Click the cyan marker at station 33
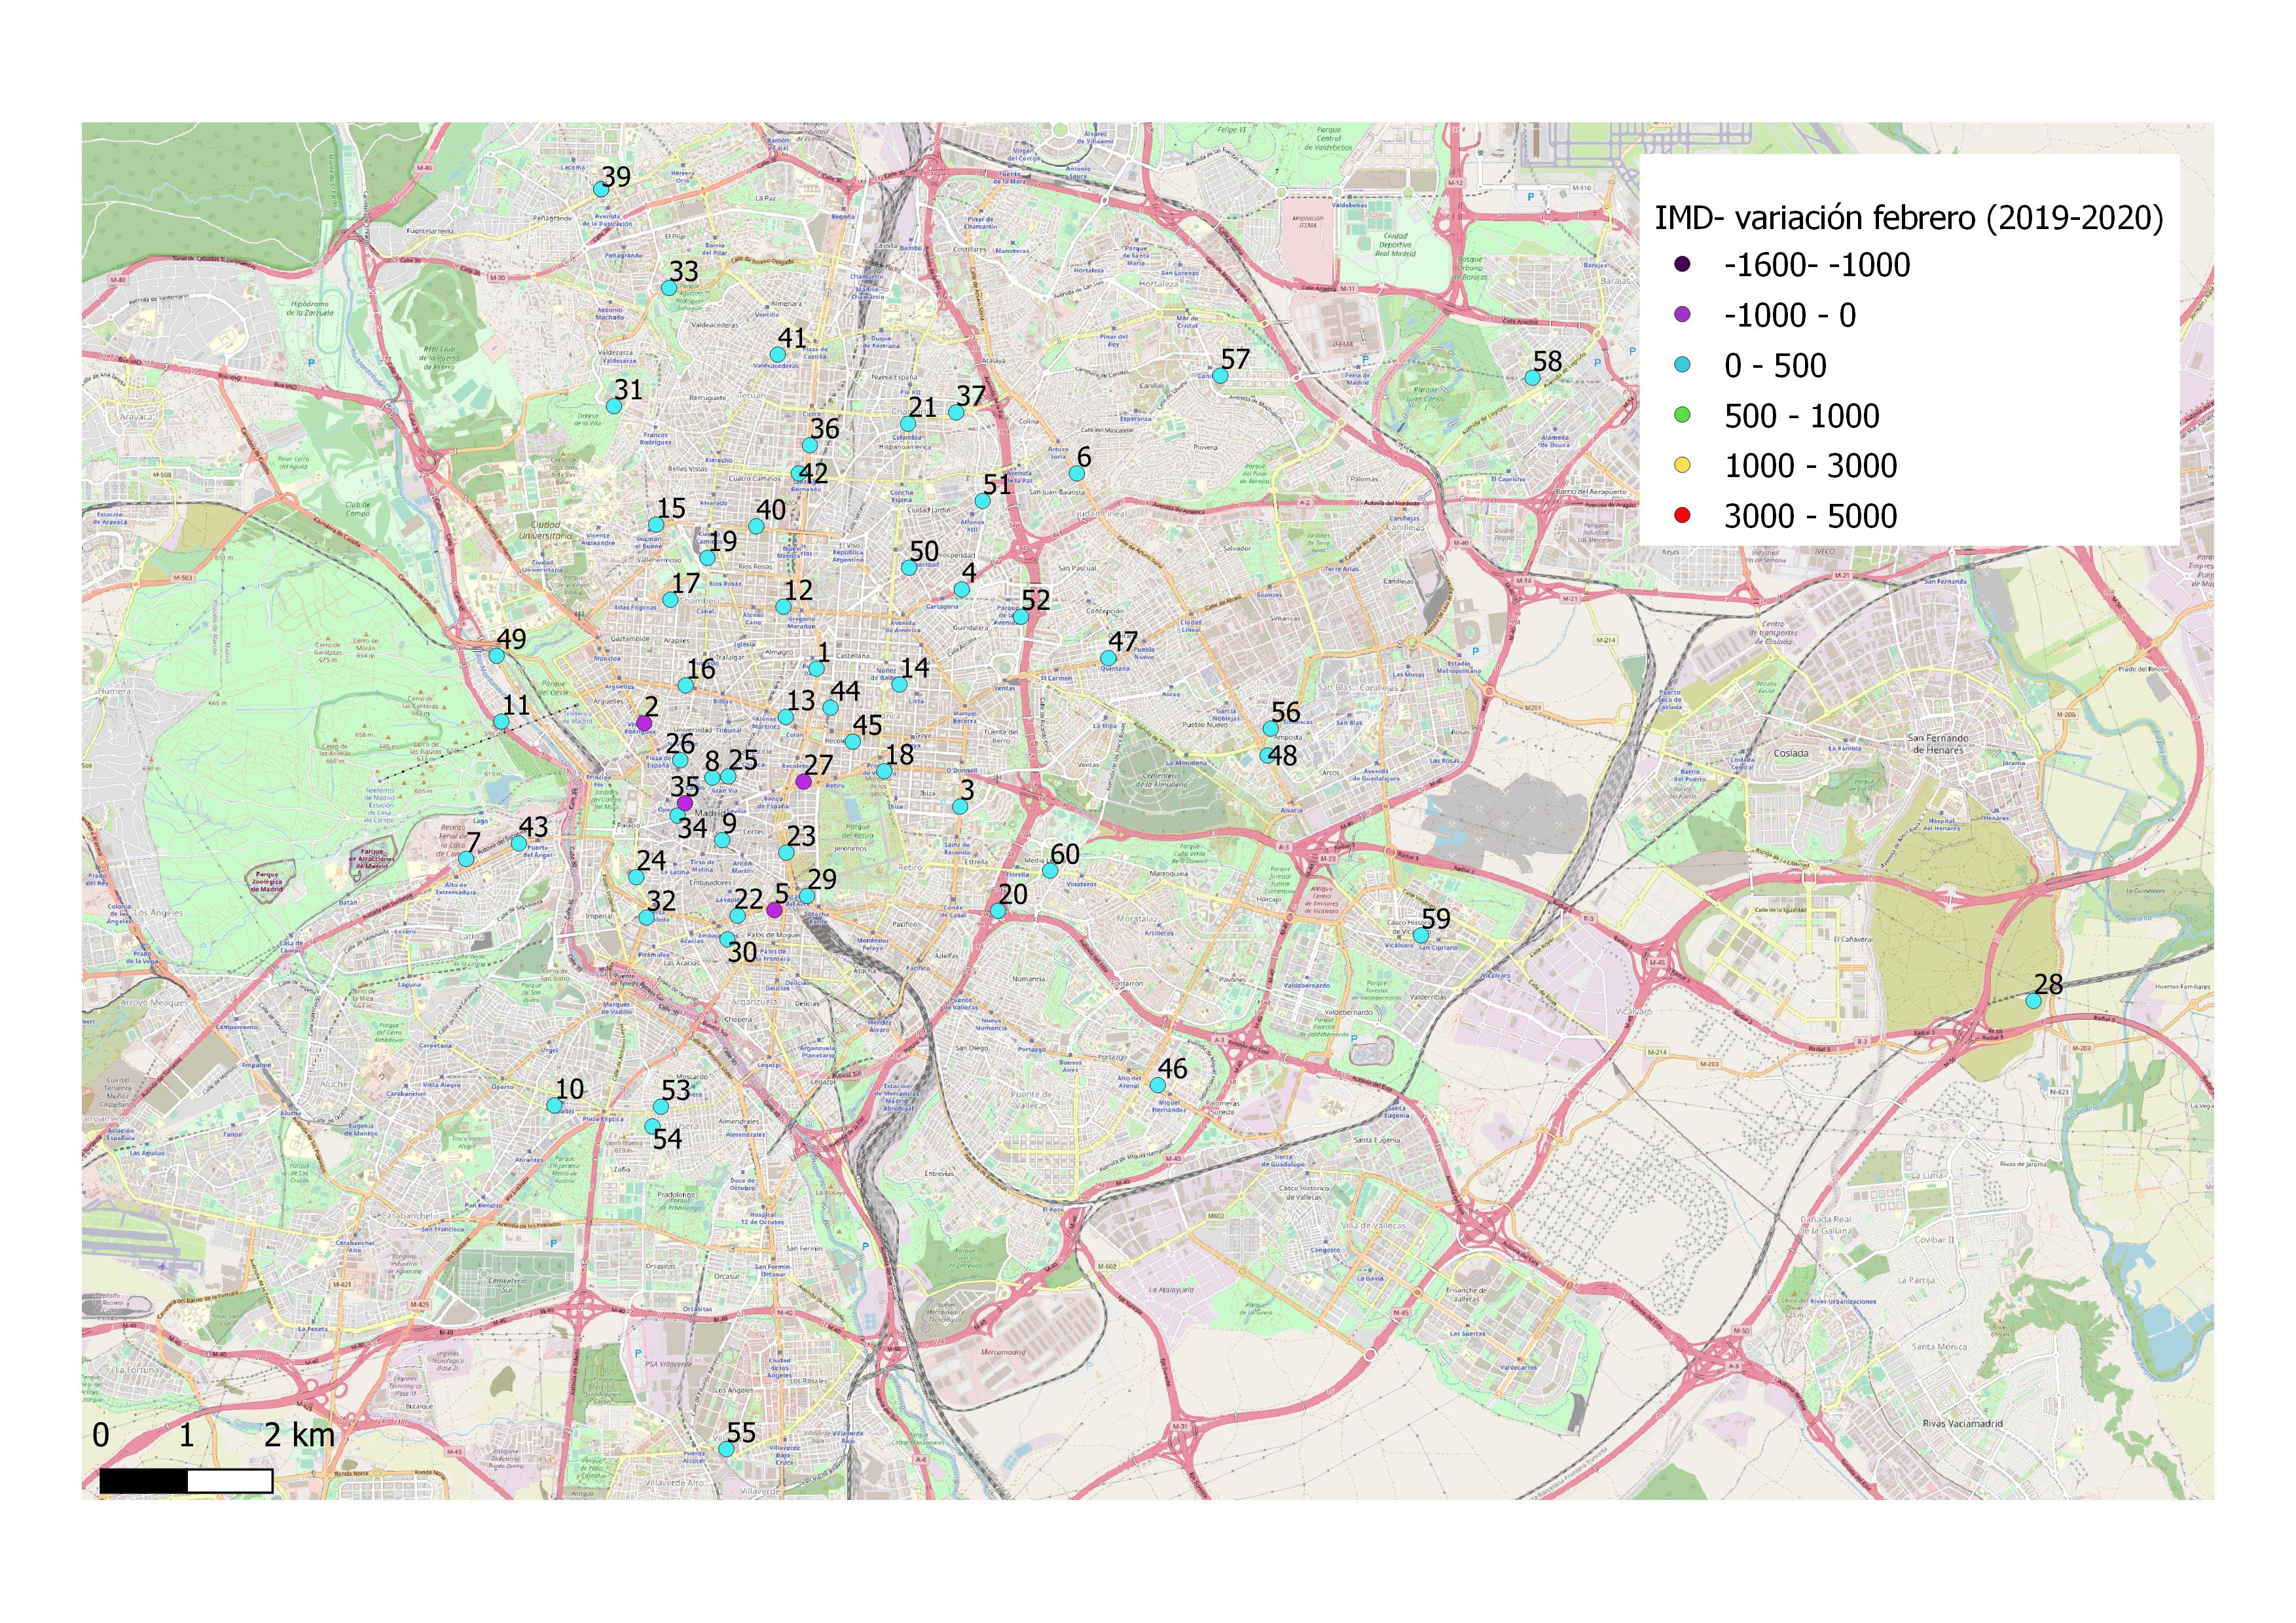This screenshot has height=1623, width=2296. pos(669,288)
